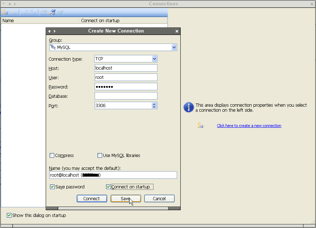
Task: Click the greyed-out duplicate connection toolbar icon
Action: pos(14,12)
